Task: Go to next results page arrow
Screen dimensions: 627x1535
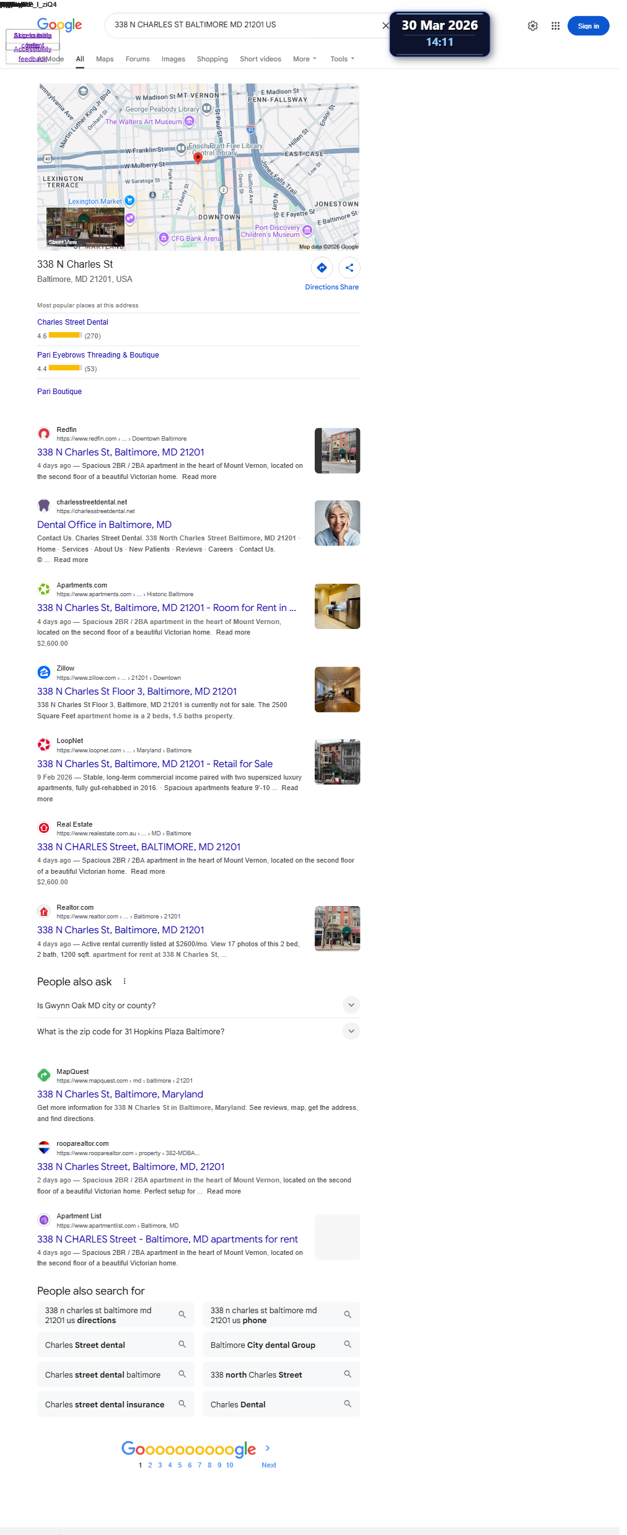Action: tap(268, 1448)
